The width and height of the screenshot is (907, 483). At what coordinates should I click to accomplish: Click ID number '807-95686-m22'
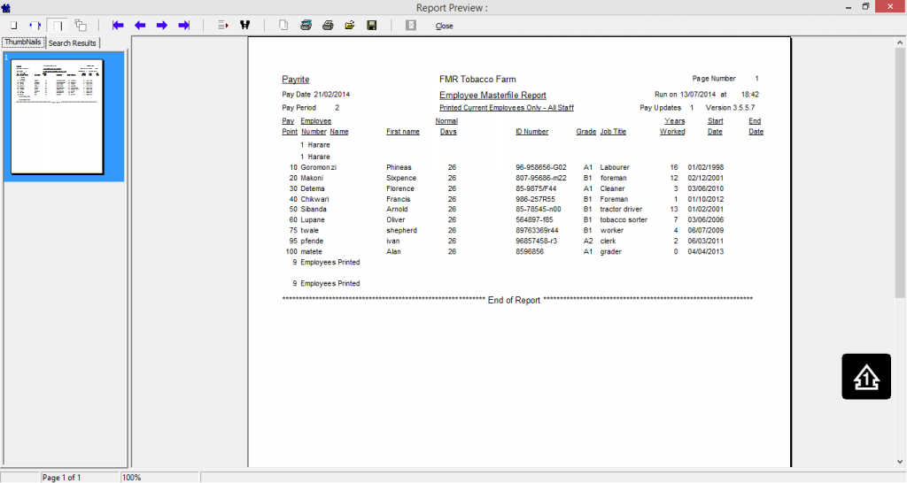coord(541,178)
